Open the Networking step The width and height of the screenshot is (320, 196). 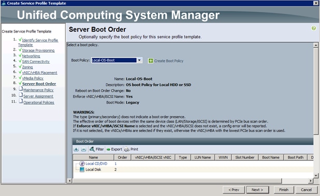(31, 56)
